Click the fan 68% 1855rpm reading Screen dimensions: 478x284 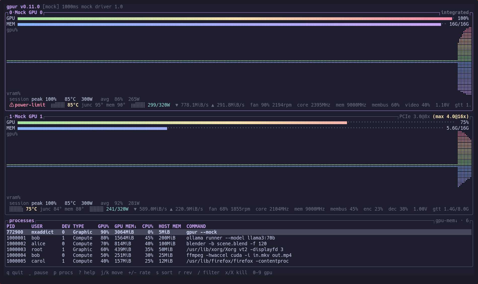(x=229, y=209)
